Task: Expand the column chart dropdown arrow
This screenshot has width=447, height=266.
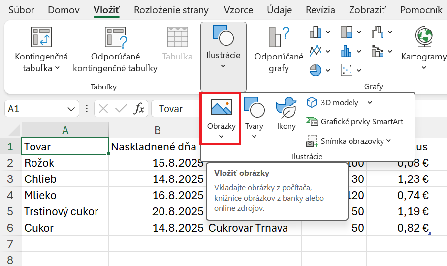Action: (x=328, y=32)
